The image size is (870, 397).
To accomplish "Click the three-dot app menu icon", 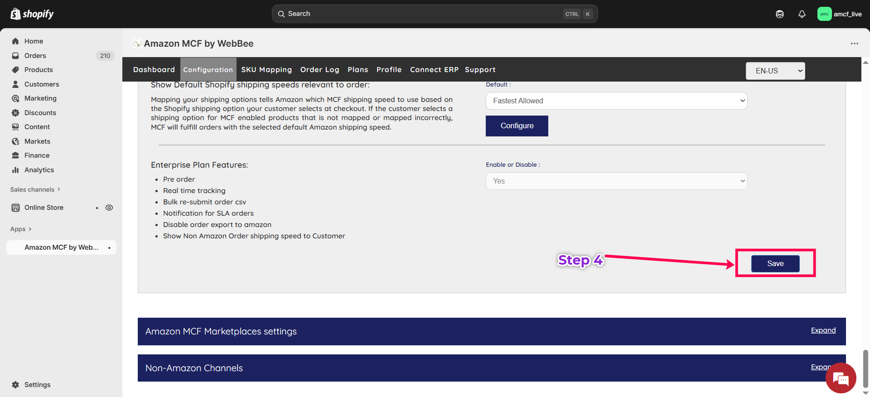I will click(x=854, y=44).
